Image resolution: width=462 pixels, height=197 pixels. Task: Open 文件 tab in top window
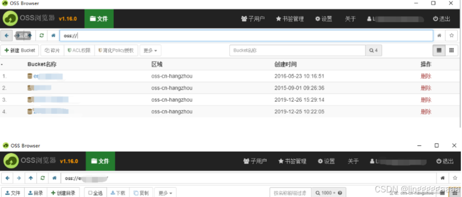99,19
